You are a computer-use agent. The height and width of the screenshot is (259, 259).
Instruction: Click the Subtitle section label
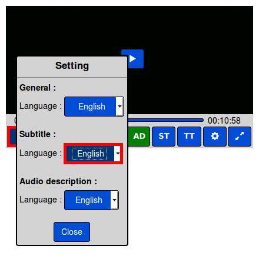[x=38, y=134]
